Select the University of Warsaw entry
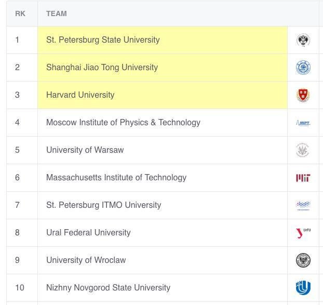Viewport: 323px width, 305px height. 85,150
